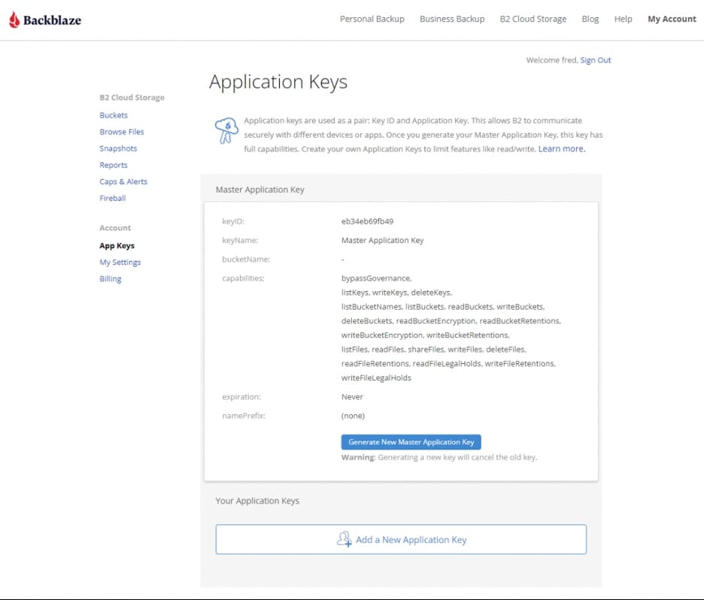Click the Backblaze flame logo
Image resolution: width=704 pixels, height=600 pixels.
click(14, 20)
